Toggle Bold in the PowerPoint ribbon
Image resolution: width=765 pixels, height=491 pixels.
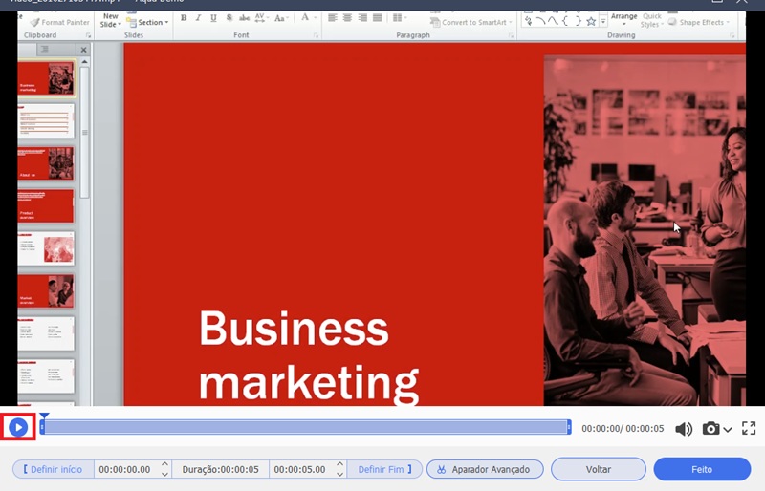[184, 18]
